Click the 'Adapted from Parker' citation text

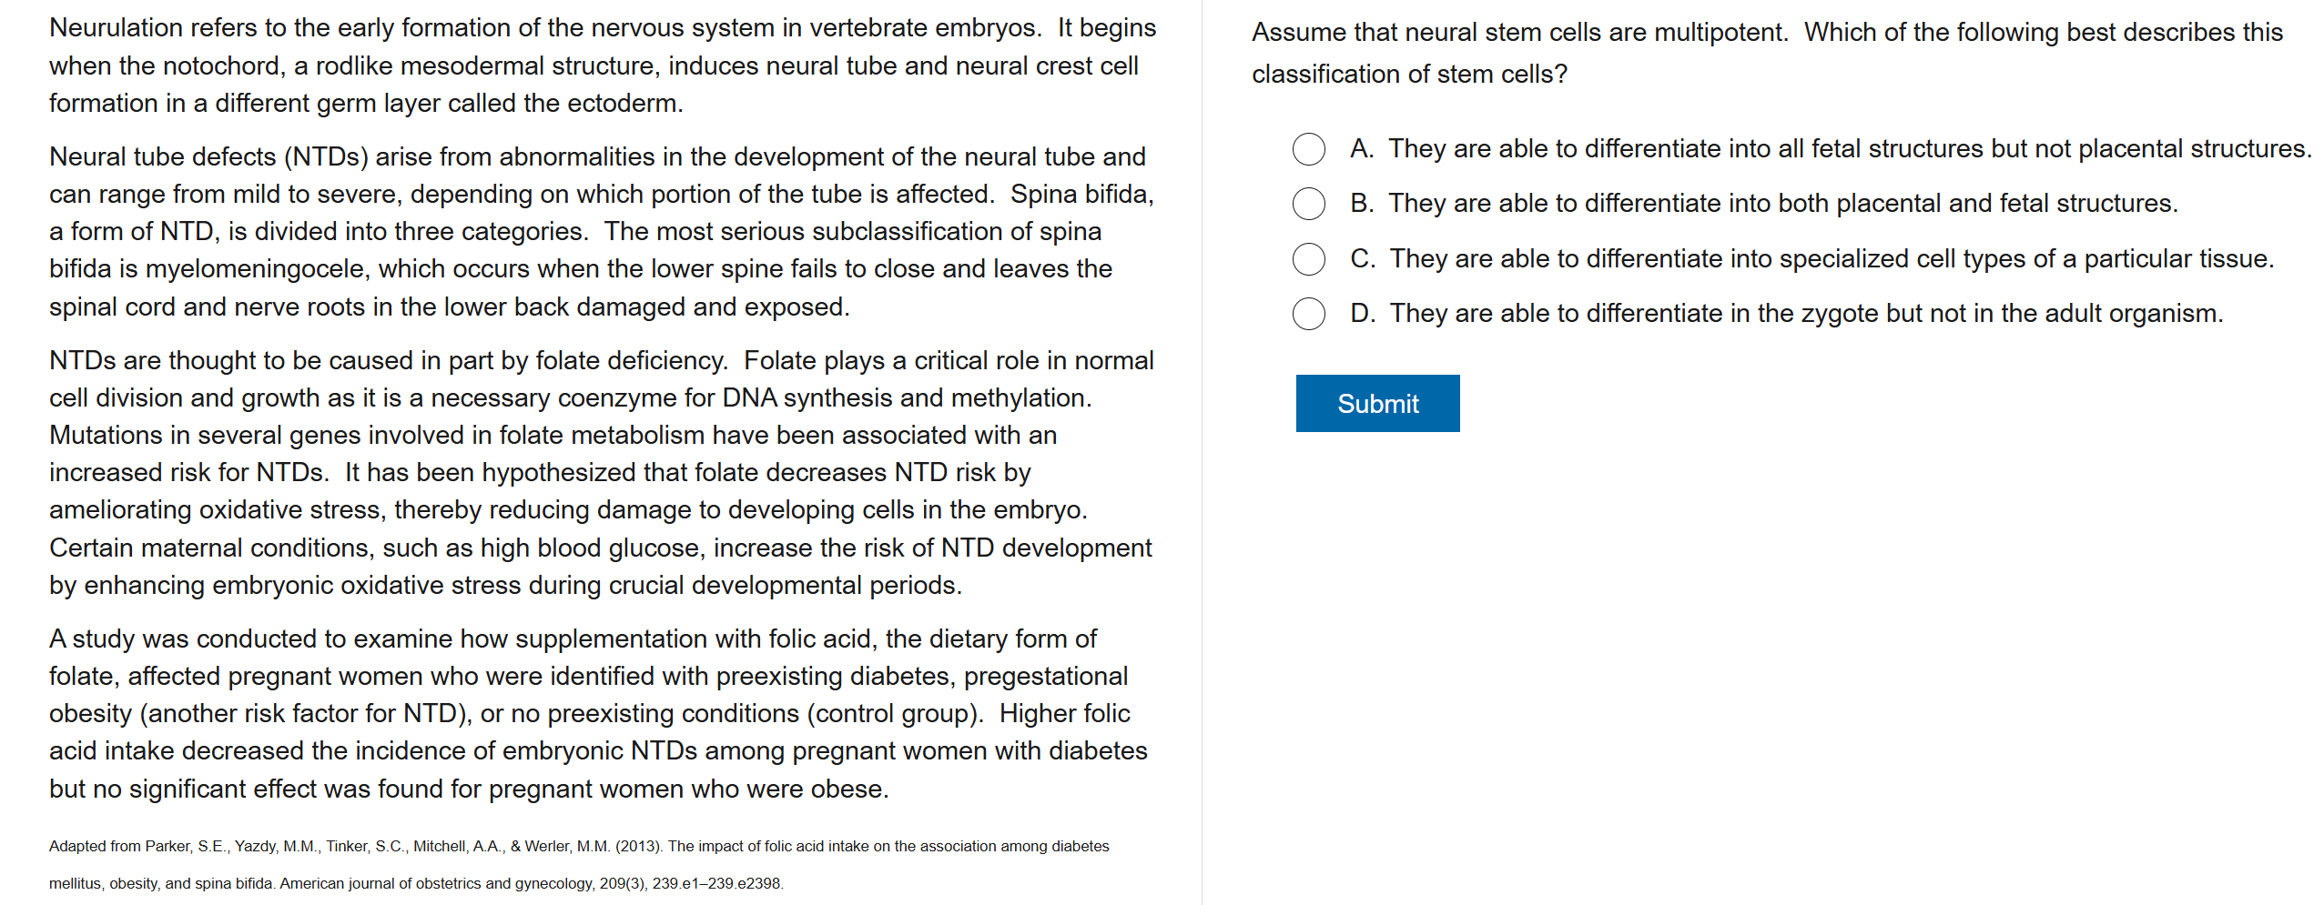click(579, 847)
